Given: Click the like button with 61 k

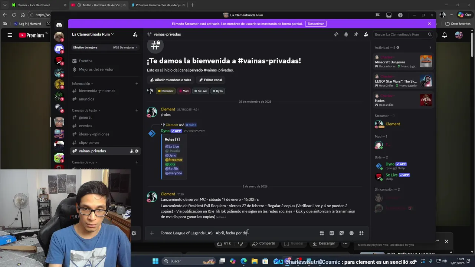Looking at the screenshot, I should (224, 243).
